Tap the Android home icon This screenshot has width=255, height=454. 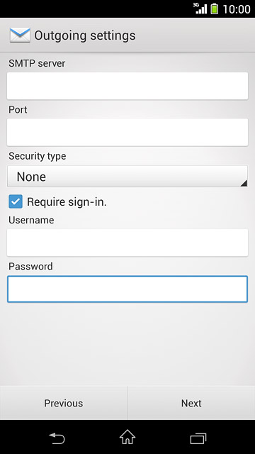(127, 437)
